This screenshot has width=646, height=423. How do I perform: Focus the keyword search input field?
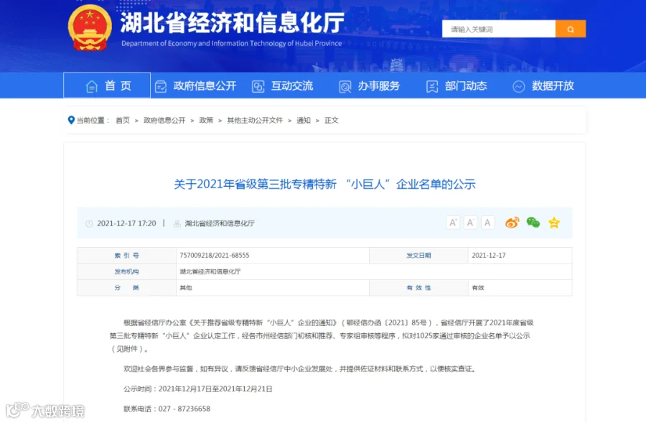click(499, 29)
